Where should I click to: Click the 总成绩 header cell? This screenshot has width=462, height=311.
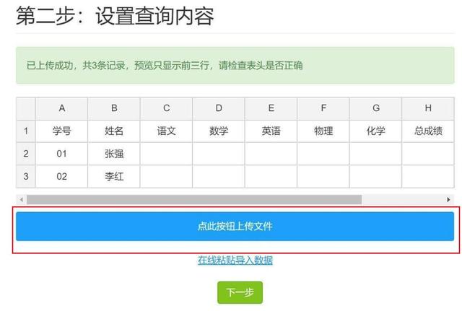428,131
